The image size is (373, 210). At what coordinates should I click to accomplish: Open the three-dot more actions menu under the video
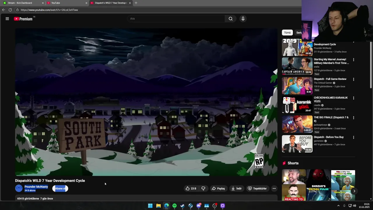click(274, 188)
